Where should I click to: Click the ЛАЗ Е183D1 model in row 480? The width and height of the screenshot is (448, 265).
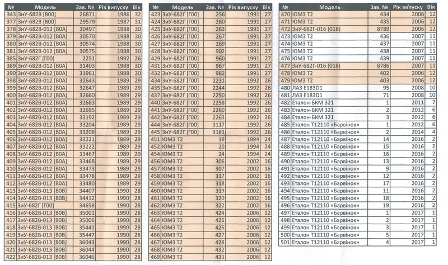(x=329, y=88)
